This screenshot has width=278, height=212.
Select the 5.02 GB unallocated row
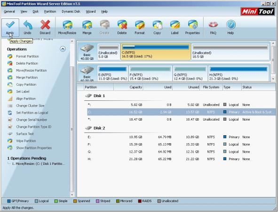(x=181, y=105)
